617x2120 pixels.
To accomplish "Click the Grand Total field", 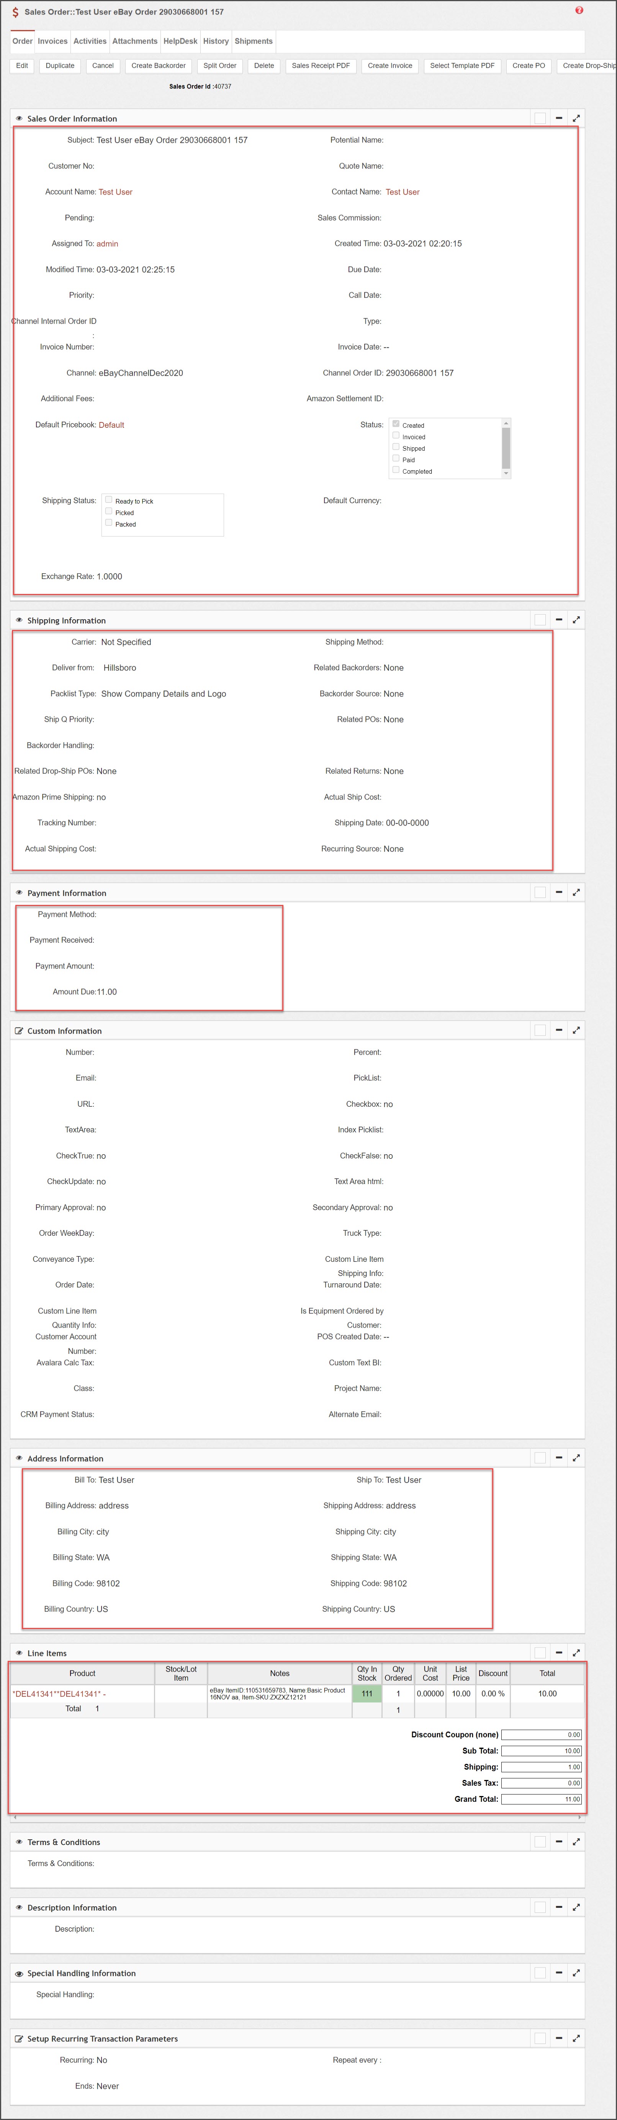I will 541,1799.
